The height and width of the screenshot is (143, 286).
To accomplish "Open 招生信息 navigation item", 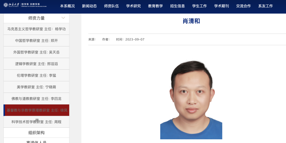I will coord(177,6).
